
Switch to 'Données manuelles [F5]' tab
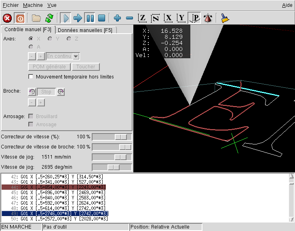click(85, 30)
